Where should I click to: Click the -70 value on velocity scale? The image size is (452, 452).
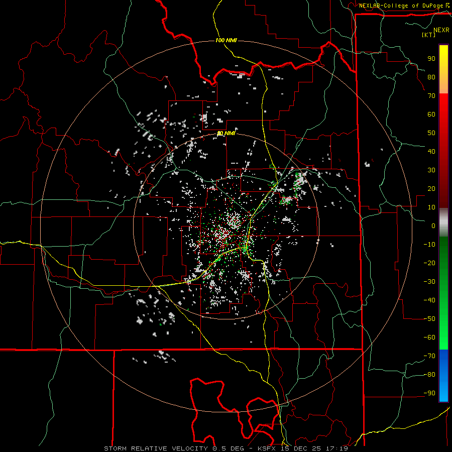tap(429, 356)
